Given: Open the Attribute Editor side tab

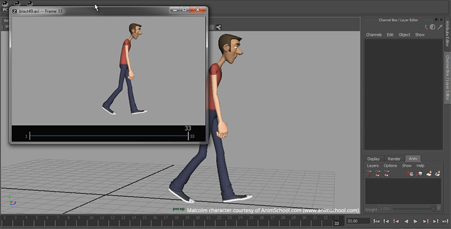Looking at the screenshot, I should click(x=447, y=34).
